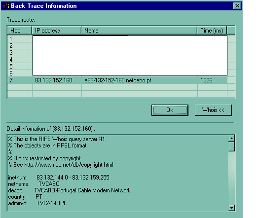The height and width of the screenshot is (218, 259).
Task: Select hop number 7 cell
Action: 20,80
